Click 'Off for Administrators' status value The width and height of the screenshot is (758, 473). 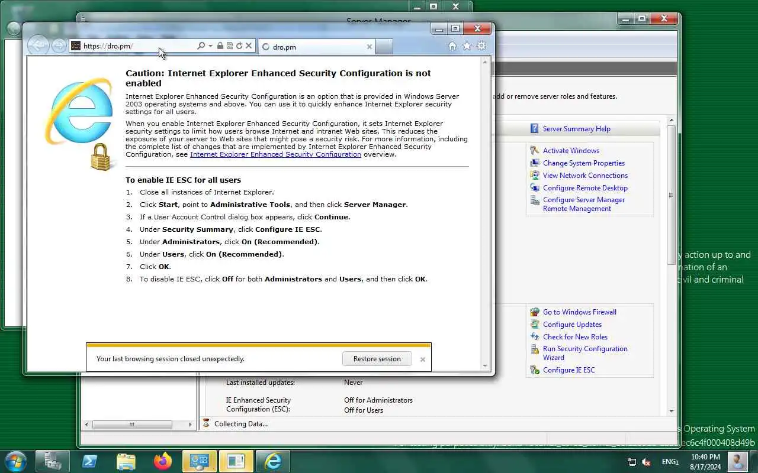[378, 400]
